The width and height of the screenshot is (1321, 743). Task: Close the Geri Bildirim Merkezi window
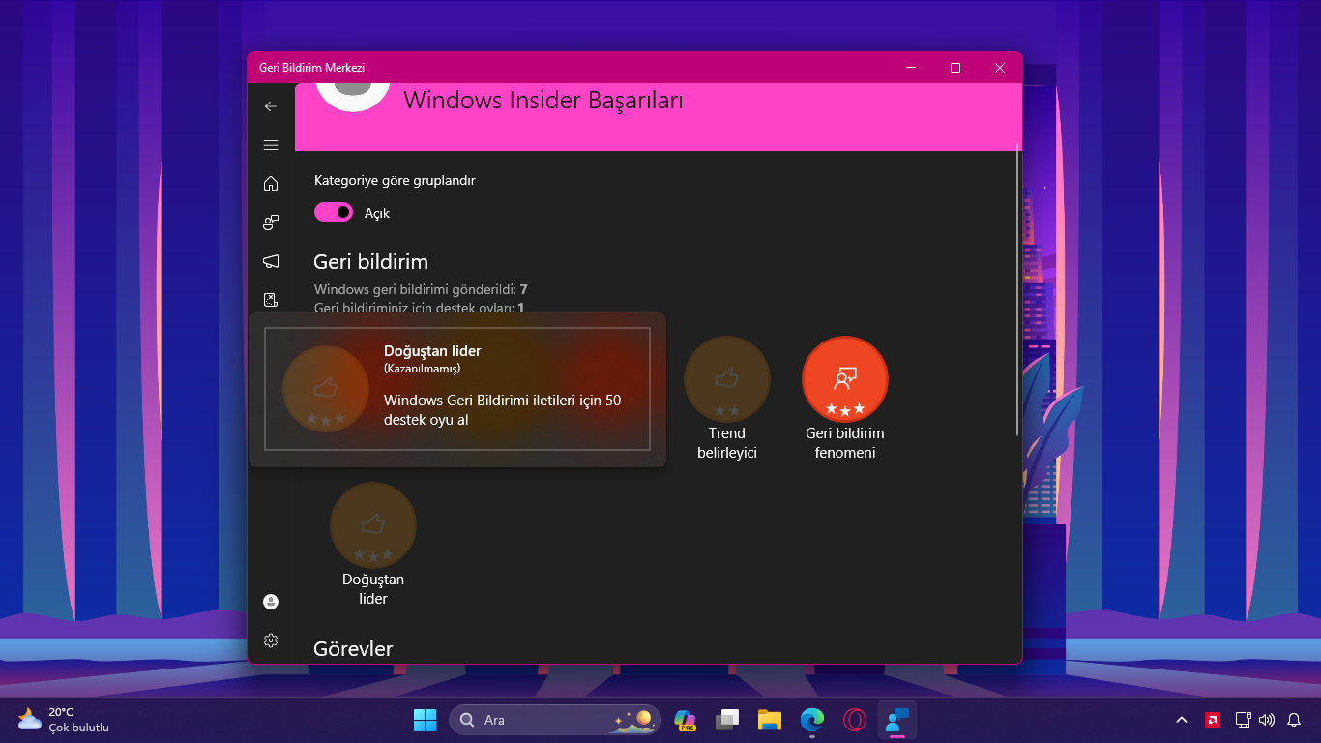click(1000, 68)
